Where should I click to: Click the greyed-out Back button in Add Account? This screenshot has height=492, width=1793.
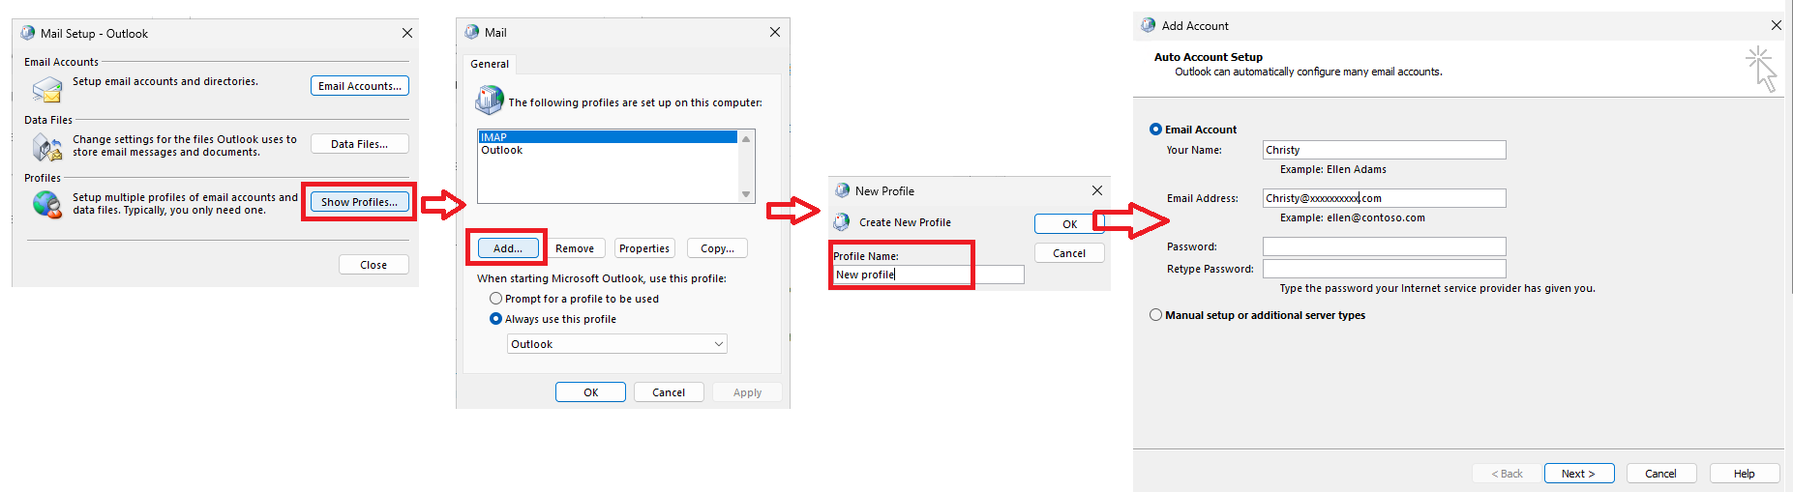(1507, 474)
